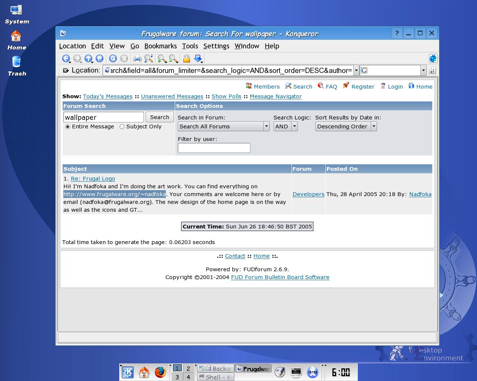Open the Nadfoka author profile link
Image resolution: width=477 pixels, height=381 pixels.
[x=420, y=194]
